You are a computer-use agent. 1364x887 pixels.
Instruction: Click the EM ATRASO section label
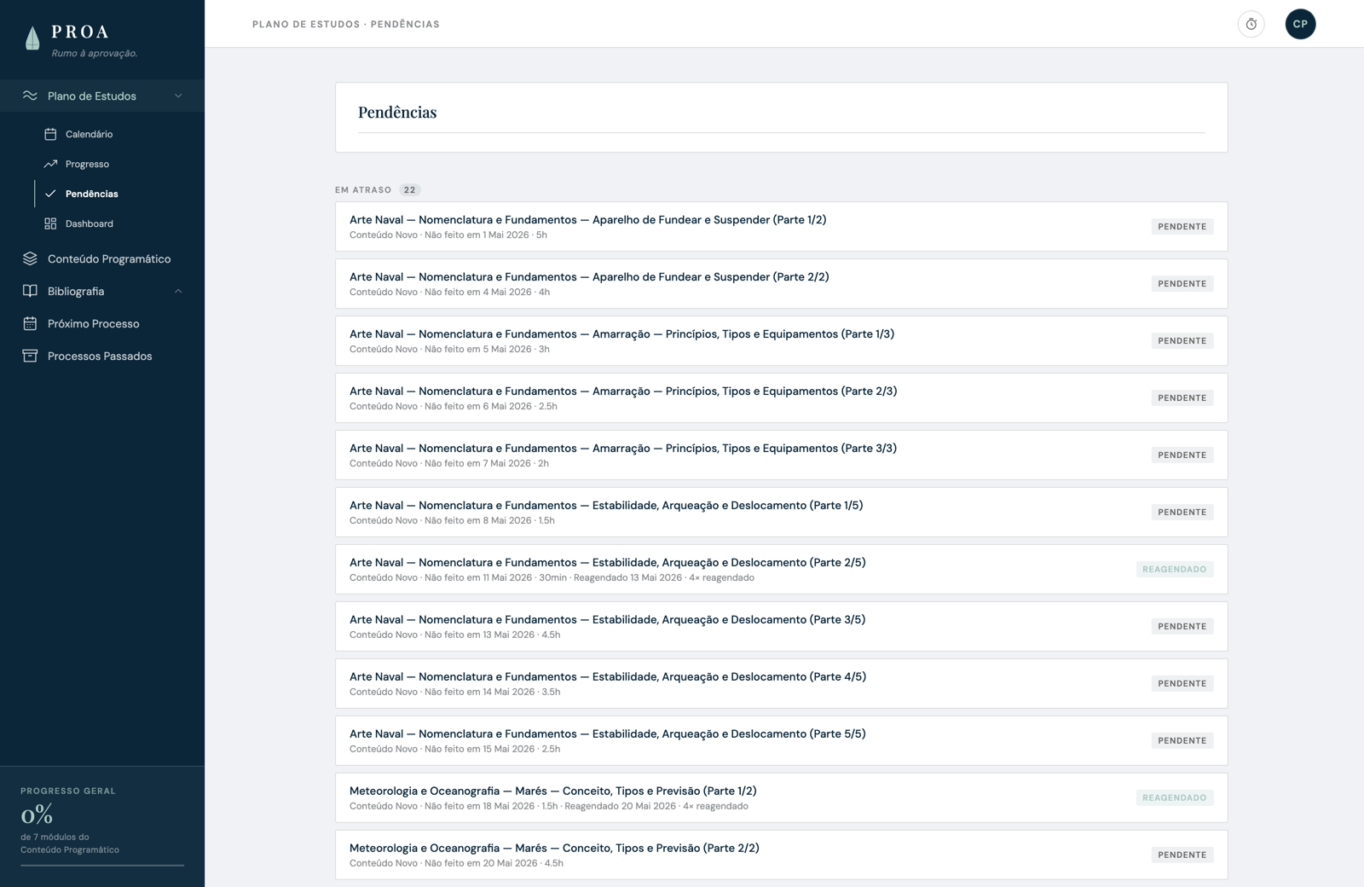pyautogui.click(x=363, y=190)
